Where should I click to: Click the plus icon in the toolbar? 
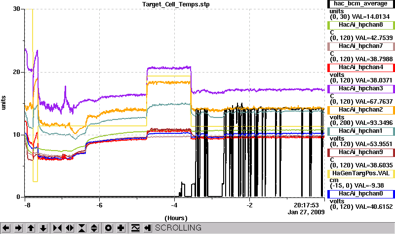point(121,228)
